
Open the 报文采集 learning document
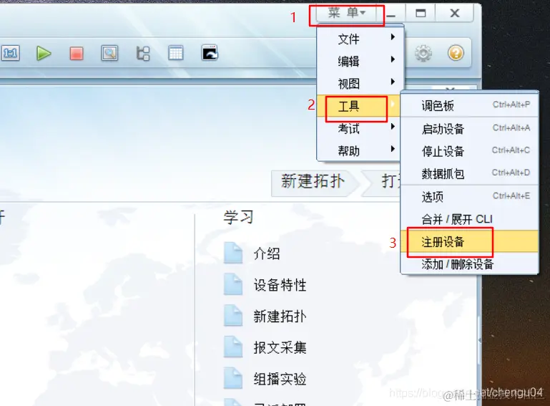tap(280, 348)
